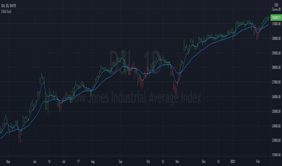
Task: Click the current price label 31430.71
Action: pos(276,18)
